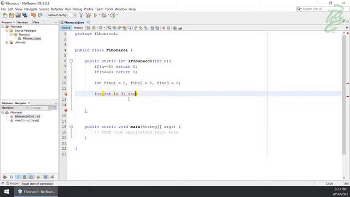Open Run Project dropdown arrow

pos(100,15)
